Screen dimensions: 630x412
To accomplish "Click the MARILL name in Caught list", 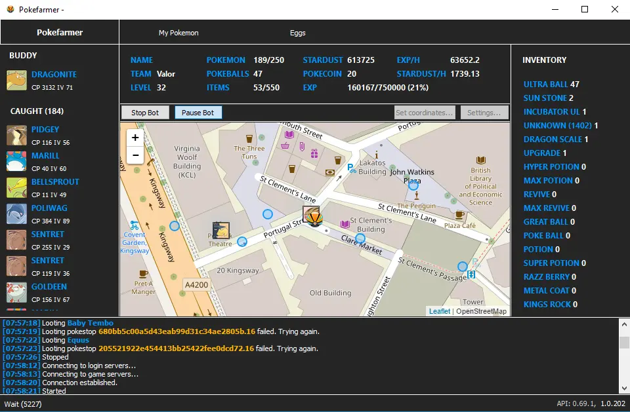I will tap(45, 156).
